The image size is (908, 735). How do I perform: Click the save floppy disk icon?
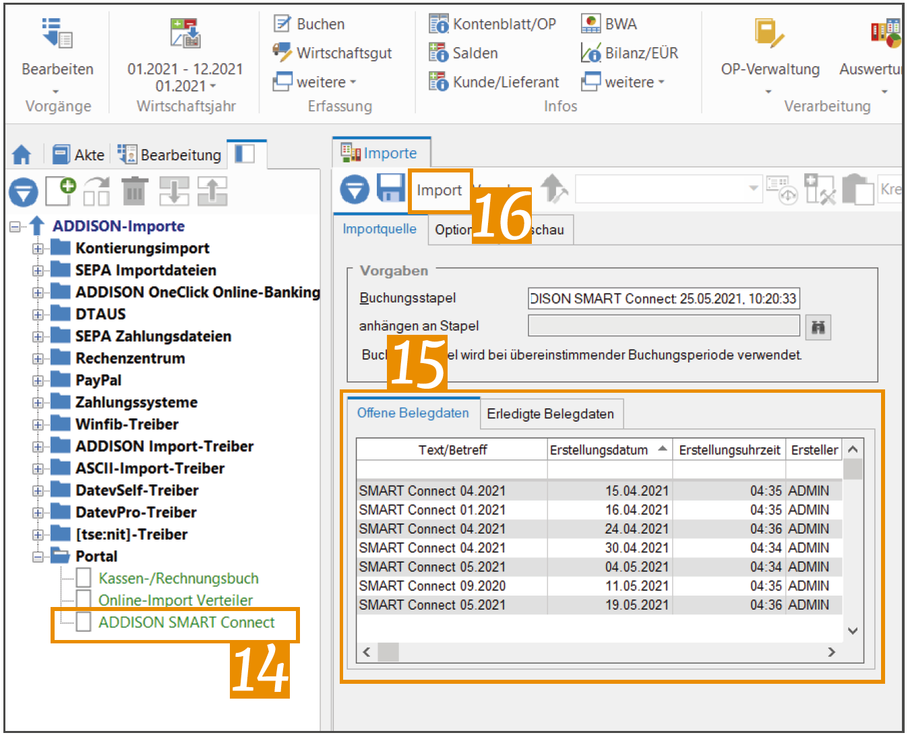pos(390,189)
